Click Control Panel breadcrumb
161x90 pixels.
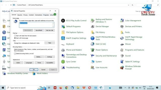coord(21,5)
